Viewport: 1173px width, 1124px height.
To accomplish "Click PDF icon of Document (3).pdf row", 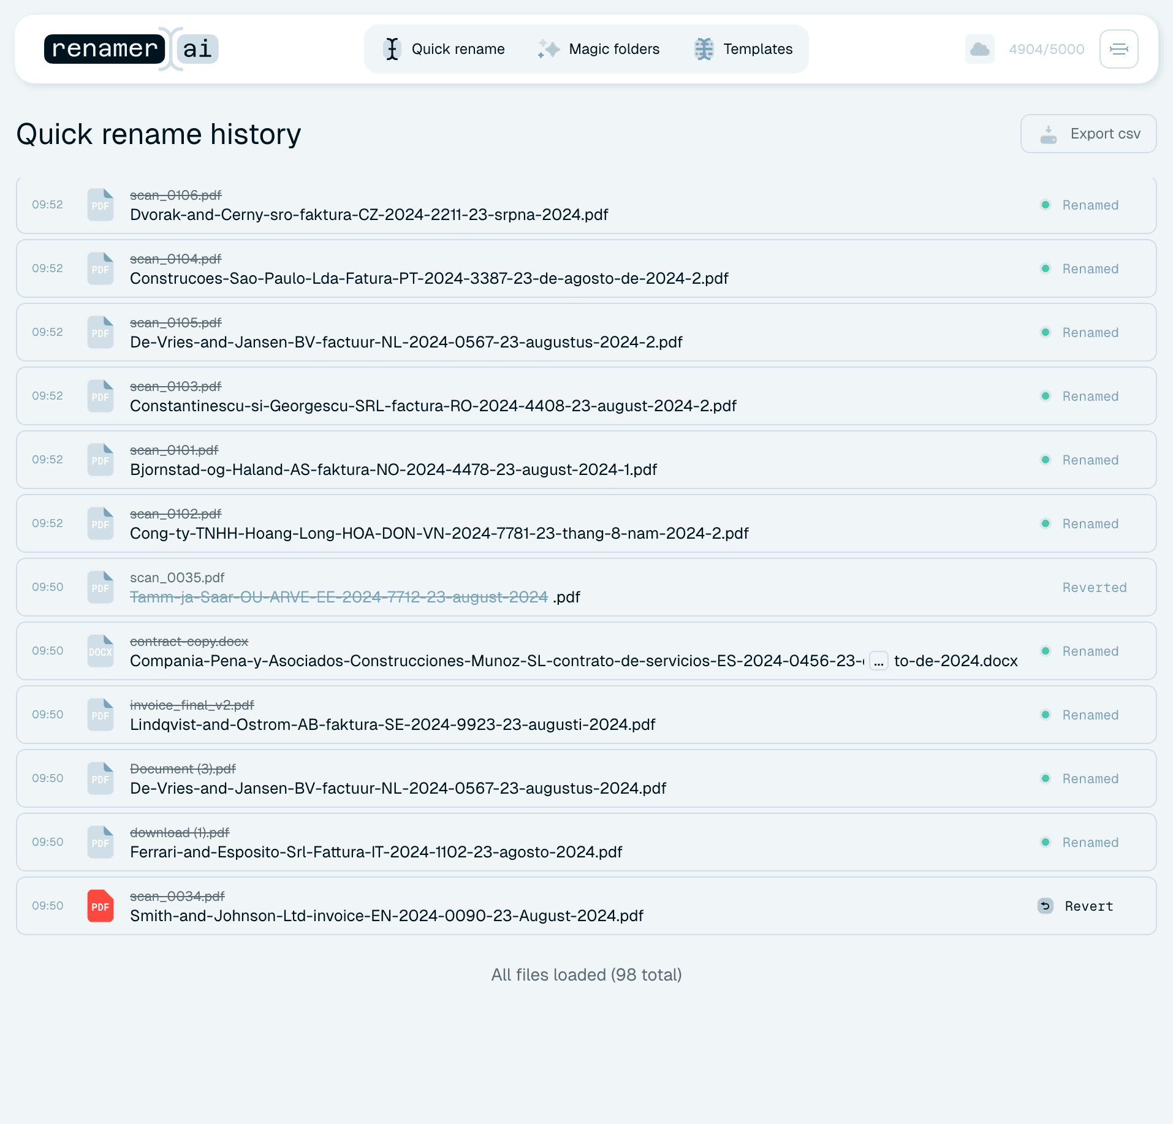I will tap(101, 778).
